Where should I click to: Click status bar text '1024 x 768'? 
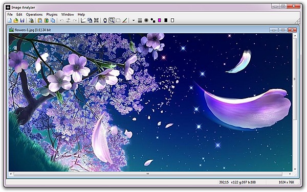(286, 182)
